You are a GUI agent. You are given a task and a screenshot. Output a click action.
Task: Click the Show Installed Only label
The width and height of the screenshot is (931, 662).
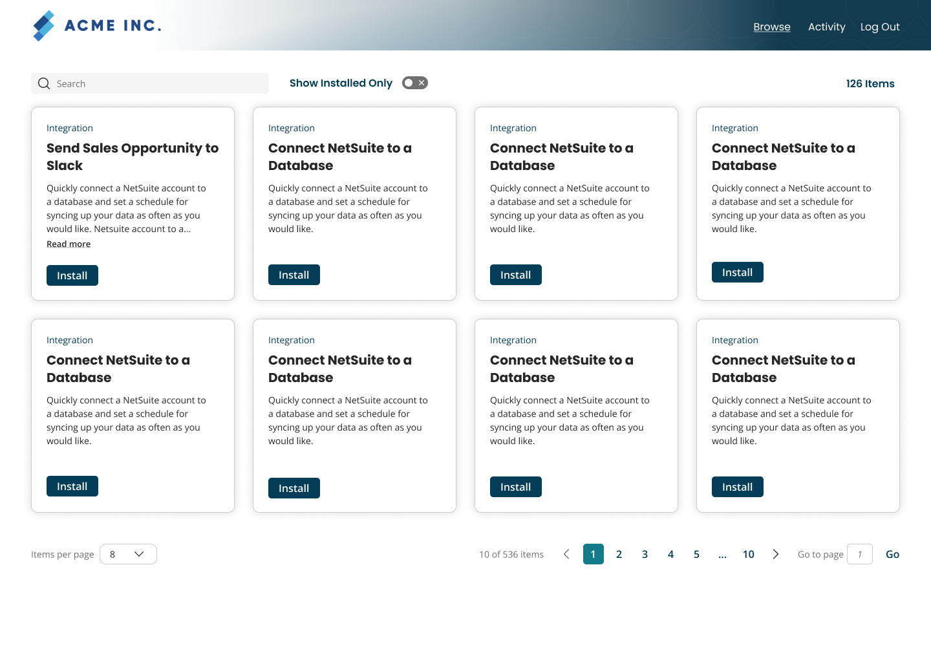(341, 83)
